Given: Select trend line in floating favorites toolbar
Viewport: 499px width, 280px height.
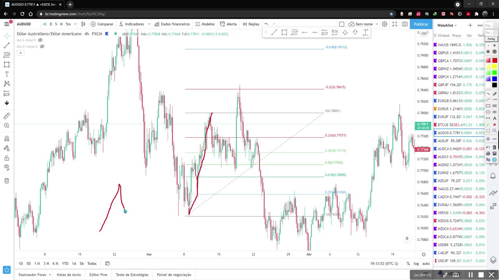Looking at the screenshot, I should [274, 33].
